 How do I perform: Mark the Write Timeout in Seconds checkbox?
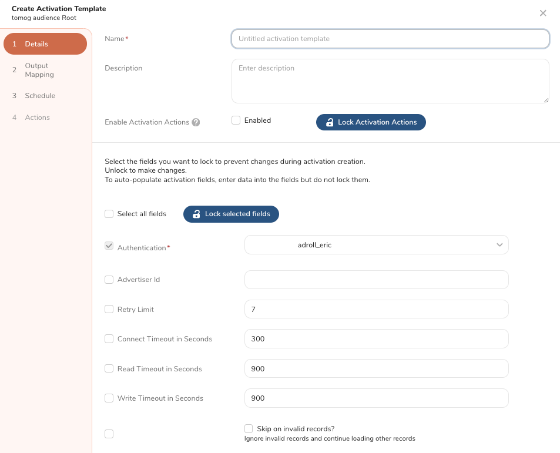click(109, 398)
